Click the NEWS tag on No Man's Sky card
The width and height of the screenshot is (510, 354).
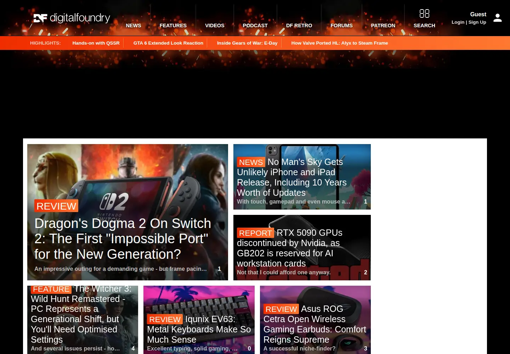pyautogui.click(x=251, y=162)
